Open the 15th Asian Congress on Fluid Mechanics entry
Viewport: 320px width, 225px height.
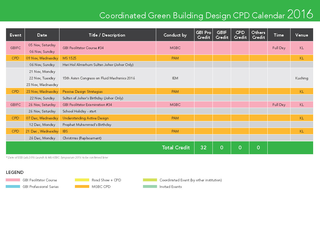(x=99, y=78)
